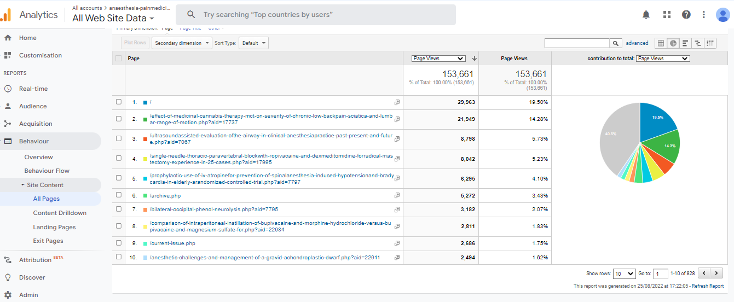Image resolution: width=734 pixels, height=302 pixels.
Task: Open the Google apps grid icon
Action: coord(667,15)
